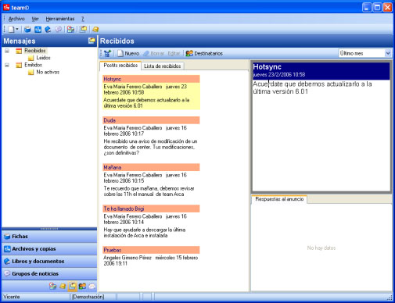Click the Libros y documentos section icon
The height and width of the screenshot is (303, 395).
tap(7, 261)
